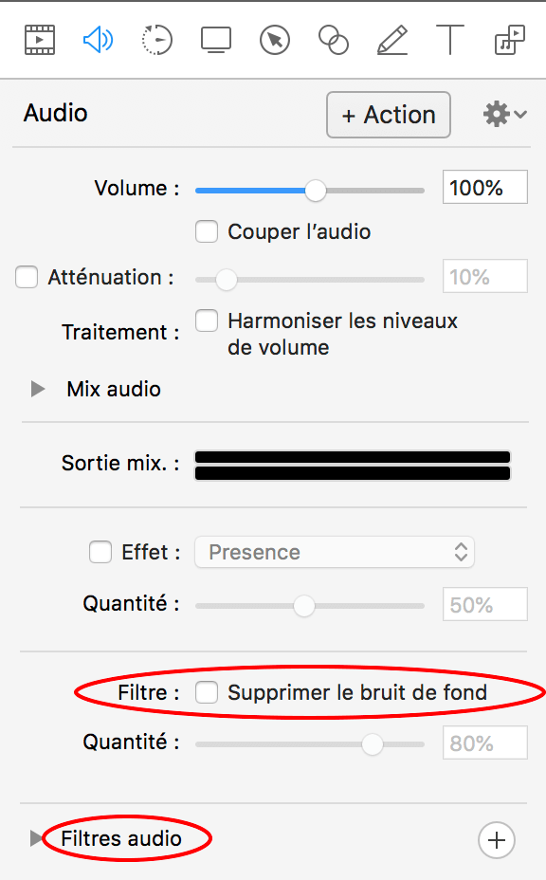Enable the Couper l'audio checkbox
This screenshot has height=880, width=546.
click(207, 231)
